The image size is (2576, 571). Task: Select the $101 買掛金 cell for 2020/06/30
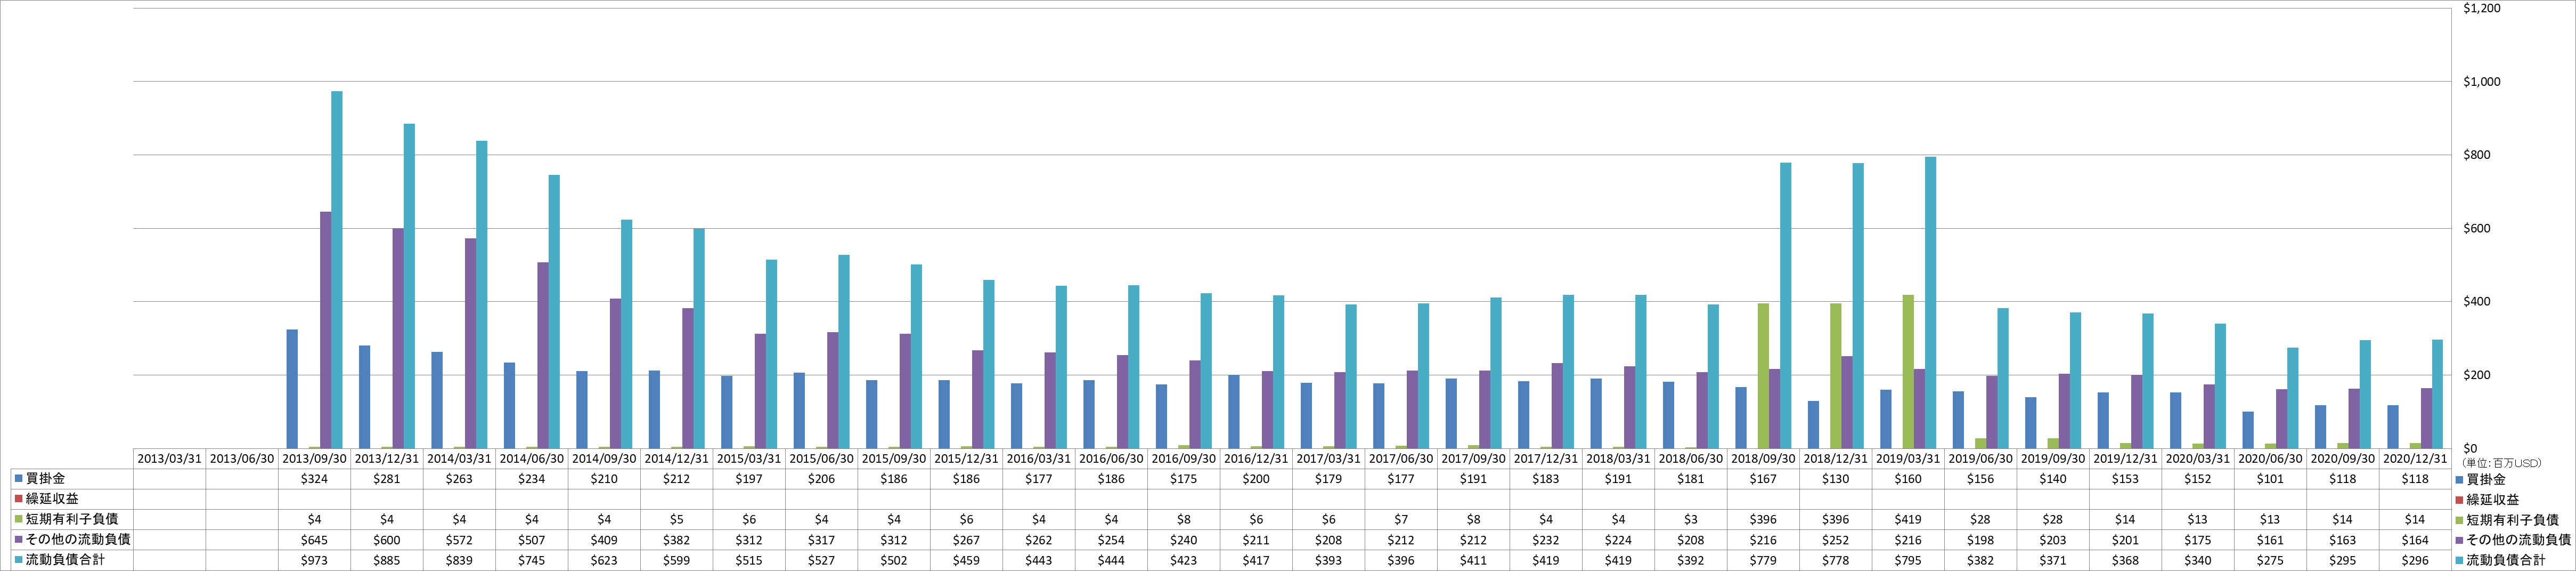pos(2270,479)
